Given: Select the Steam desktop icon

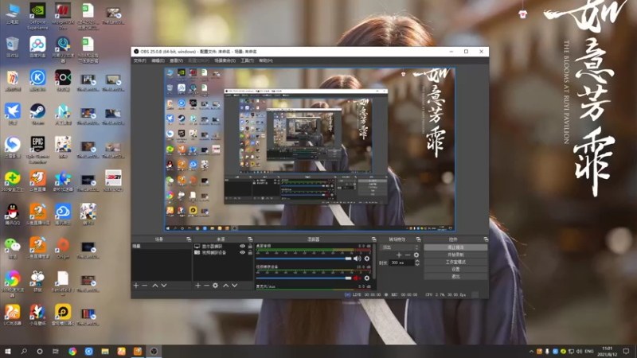Looking at the screenshot, I should [37, 114].
